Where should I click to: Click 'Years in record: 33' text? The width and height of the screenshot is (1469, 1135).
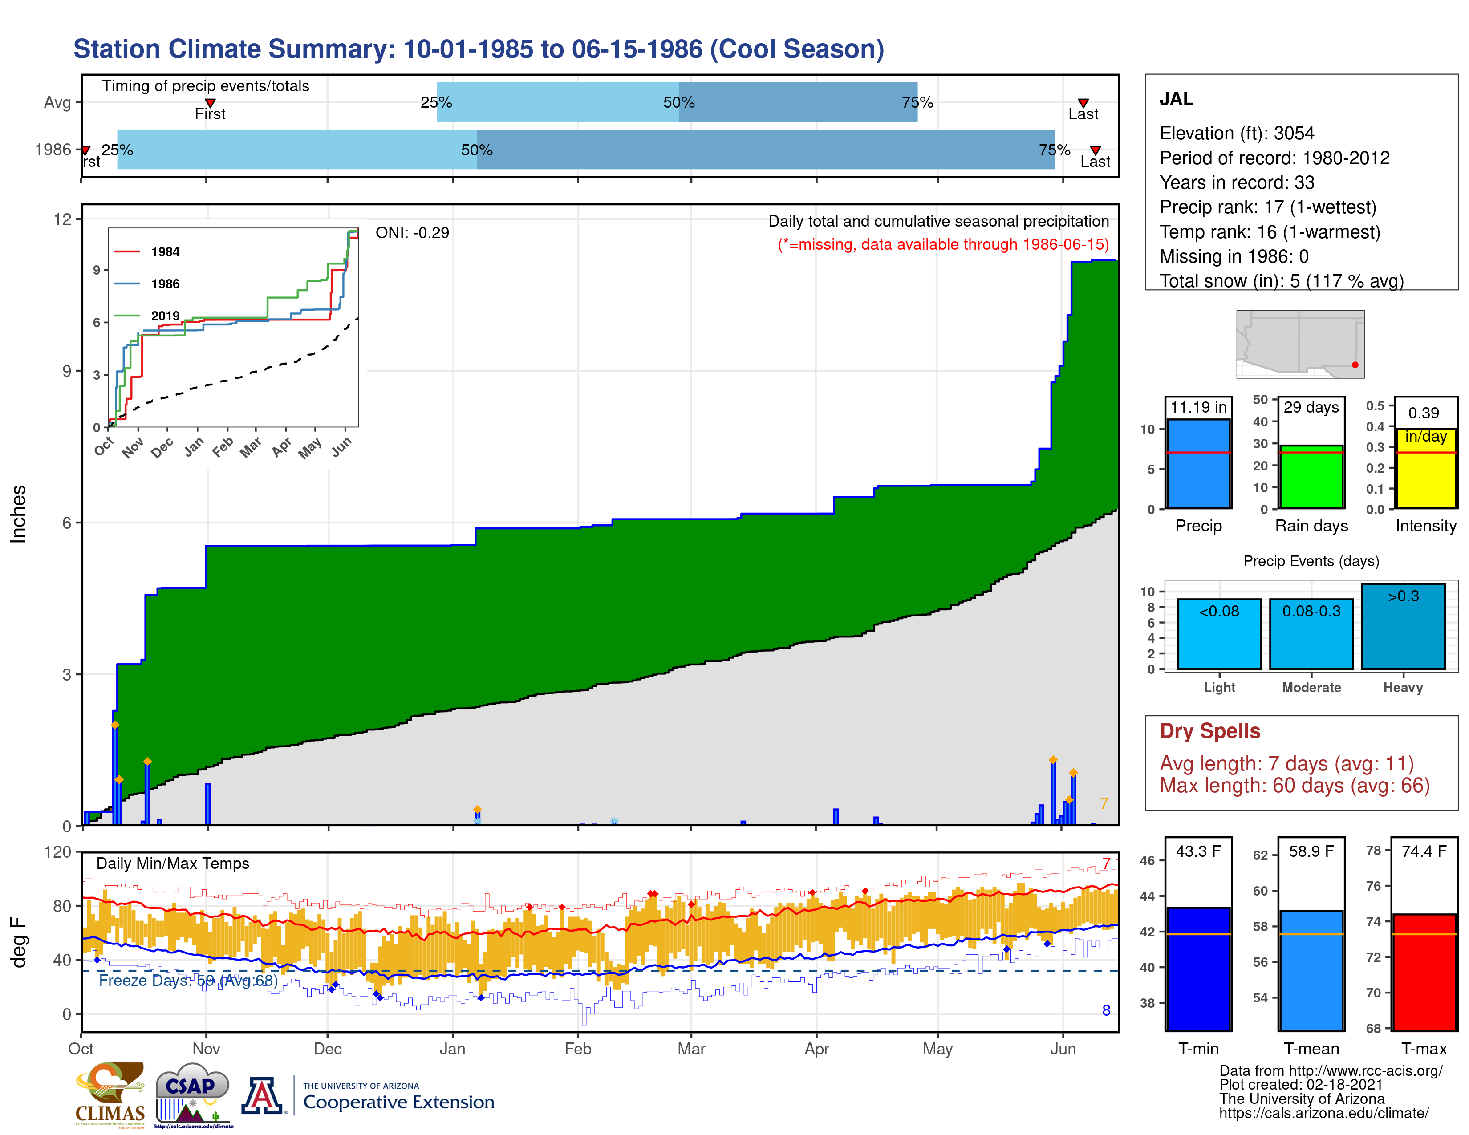(1236, 182)
